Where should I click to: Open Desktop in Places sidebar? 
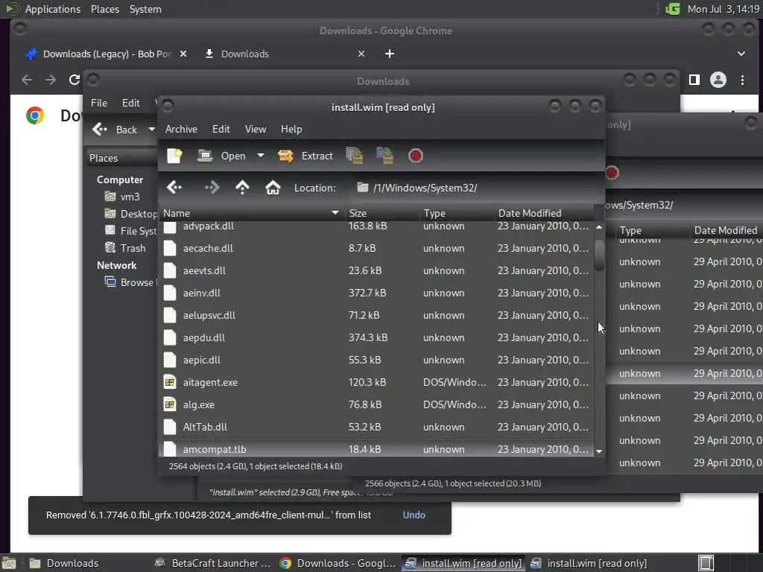click(130, 214)
